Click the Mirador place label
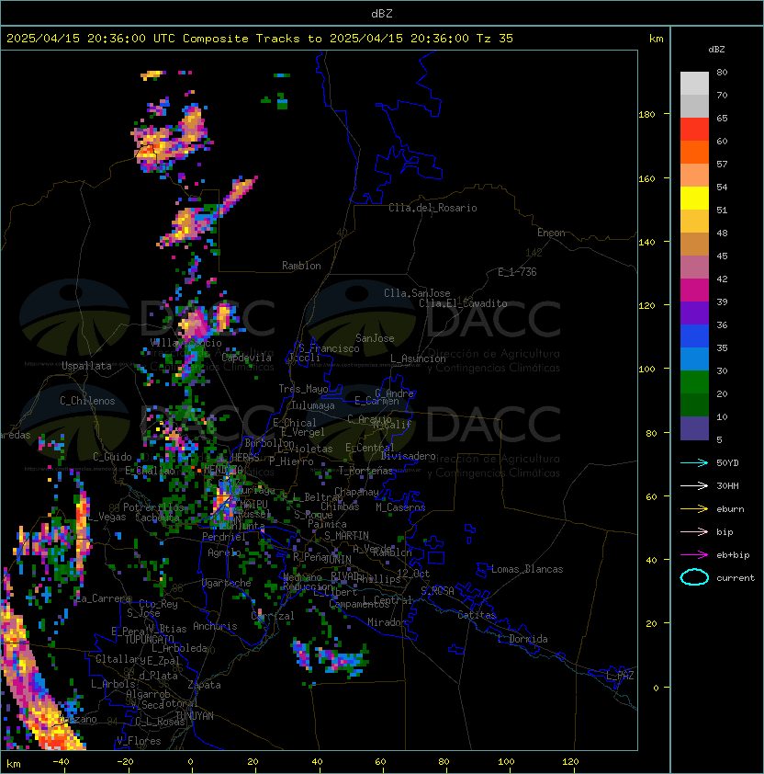 click(x=387, y=622)
